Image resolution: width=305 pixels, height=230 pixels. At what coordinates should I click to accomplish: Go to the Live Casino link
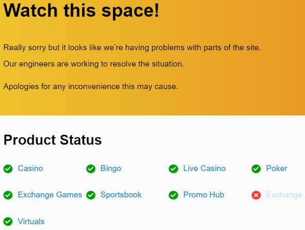(x=204, y=169)
